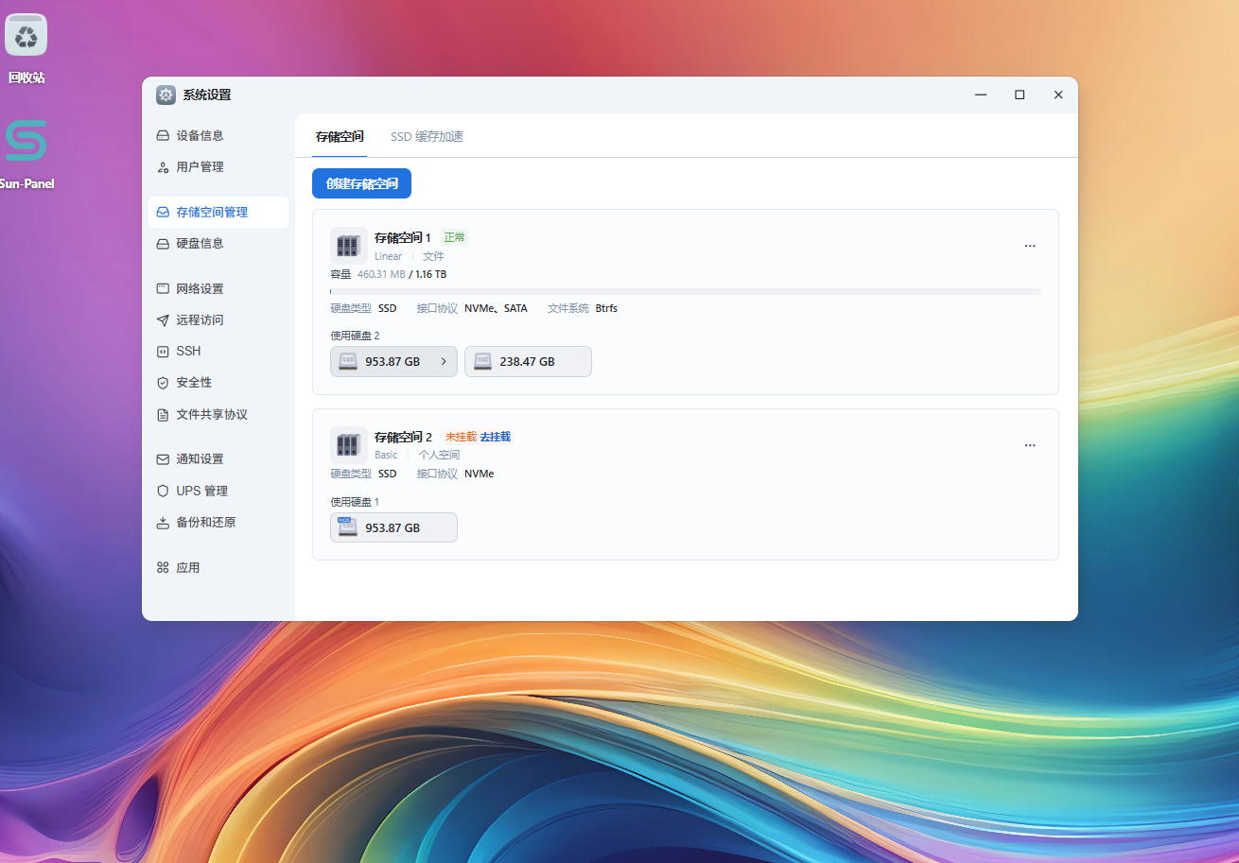Click the SSD icon on 存储空间 2's disk
This screenshot has height=863, width=1239.
coord(348,527)
